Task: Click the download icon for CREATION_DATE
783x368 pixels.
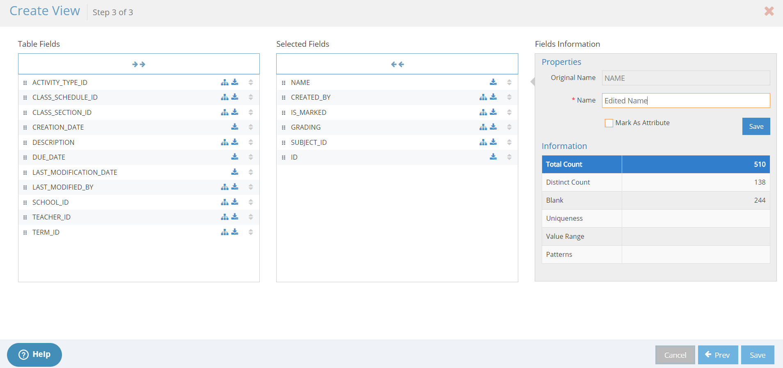Action: [235, 127]
